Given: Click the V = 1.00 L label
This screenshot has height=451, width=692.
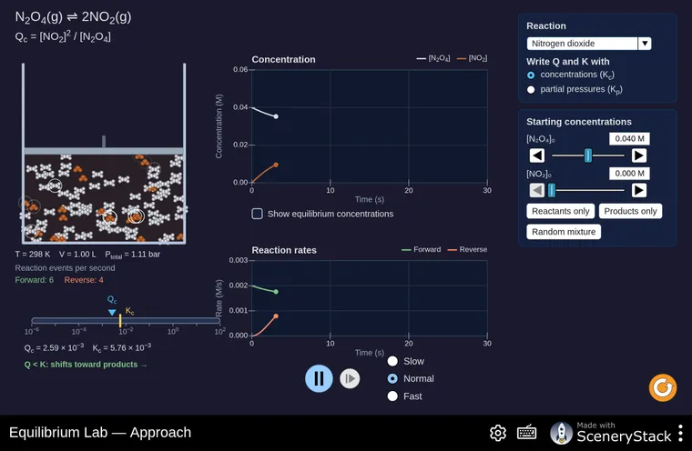Looking at the screenshot, I should (77, 255).
